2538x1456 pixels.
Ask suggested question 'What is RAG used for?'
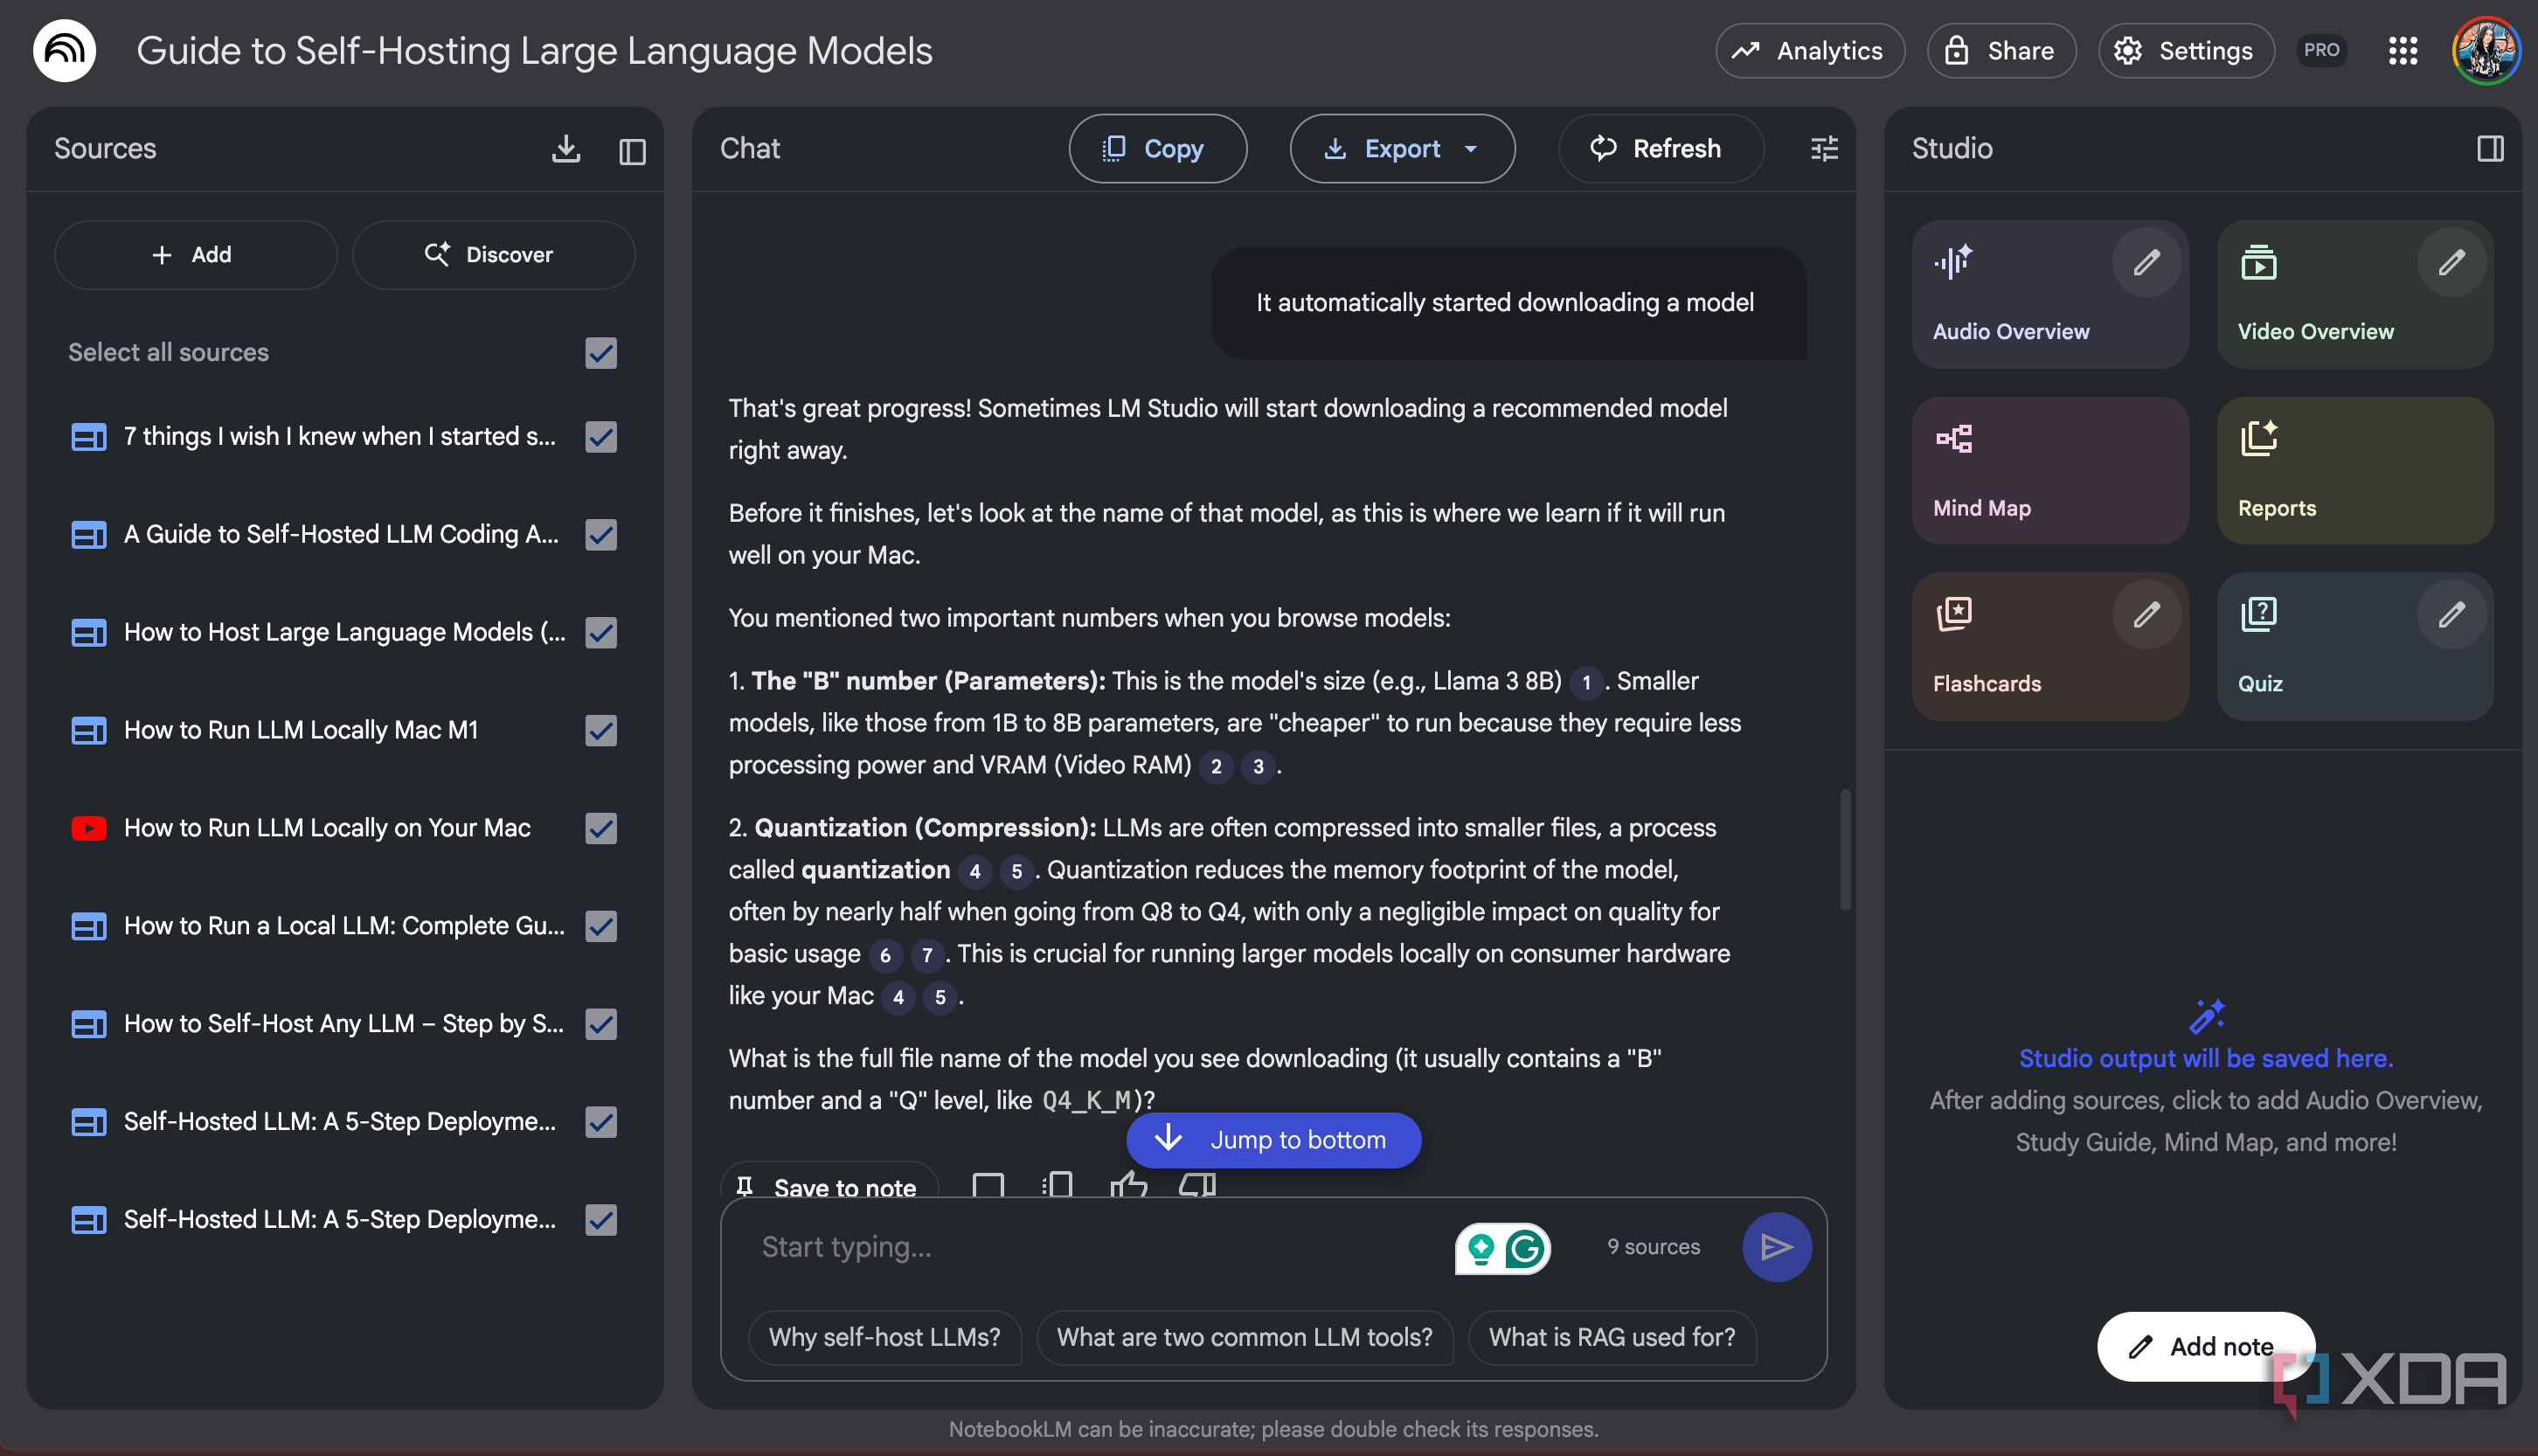point(1612,1338)
